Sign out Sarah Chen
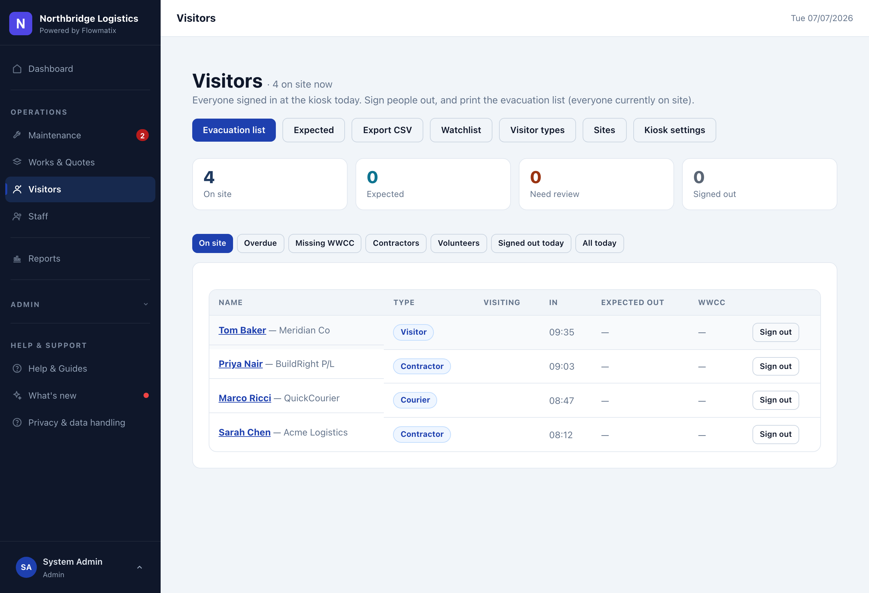Image resolution: width=869 pixels, height=593 pixels. coord(775,434)
